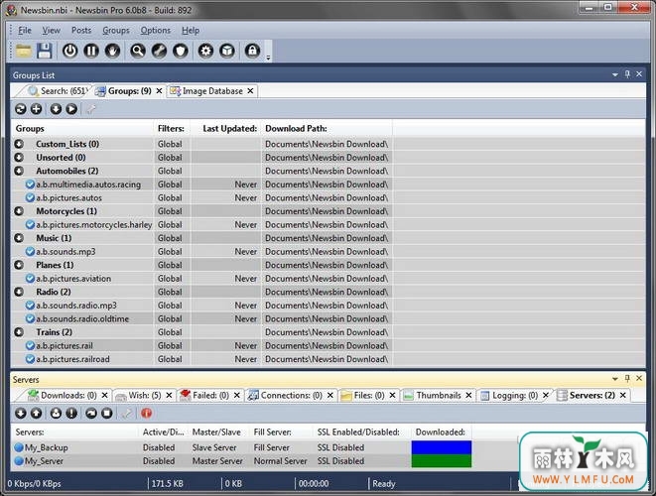
Task: Collapse the Radio group
Action: (x=19, y=292)
